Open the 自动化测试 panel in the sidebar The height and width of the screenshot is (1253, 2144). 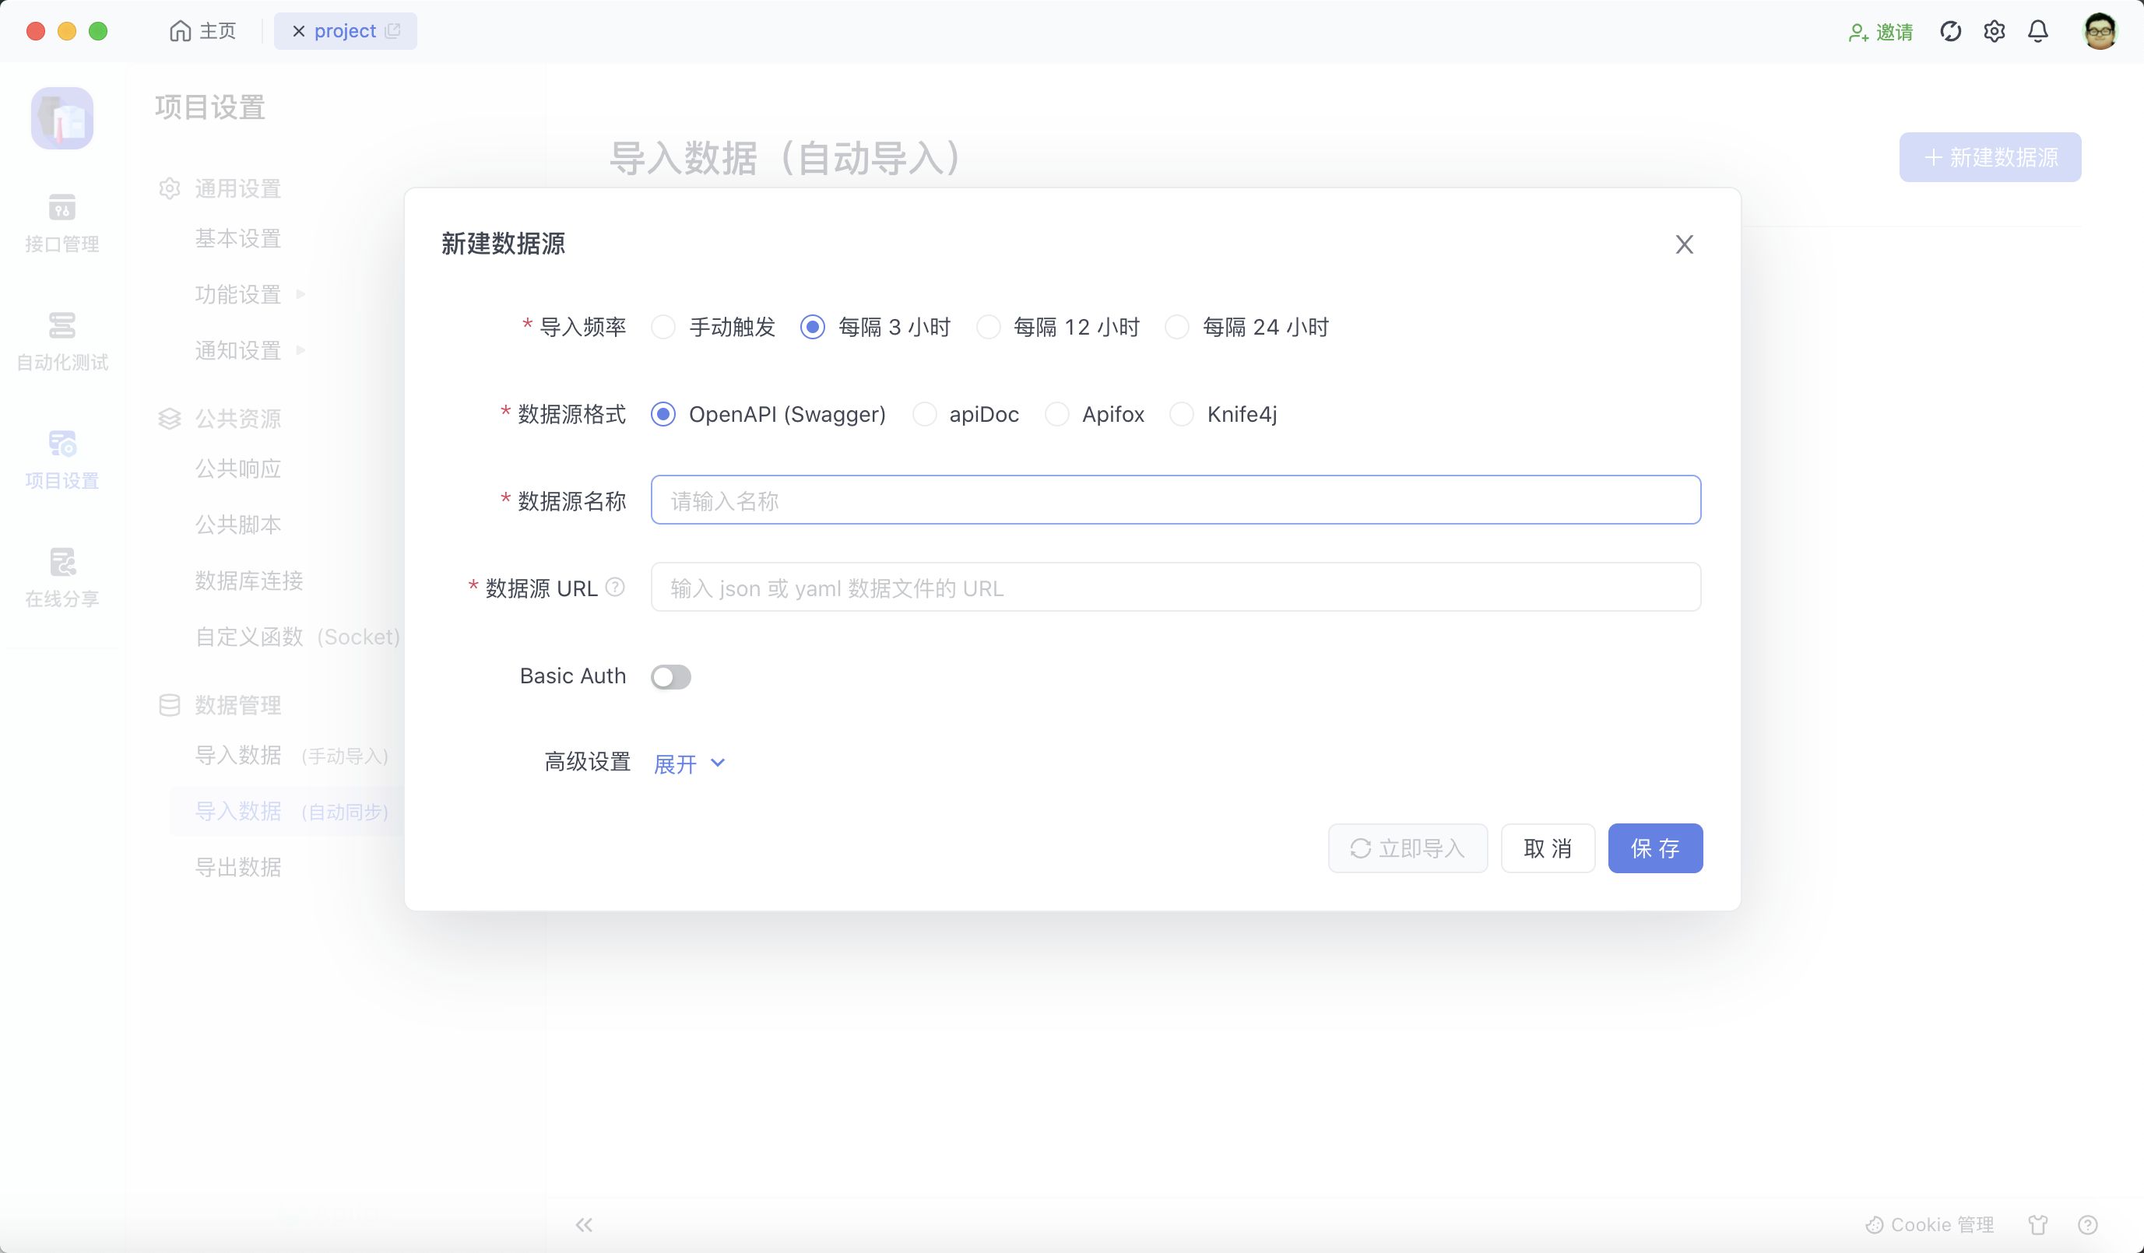62,340
